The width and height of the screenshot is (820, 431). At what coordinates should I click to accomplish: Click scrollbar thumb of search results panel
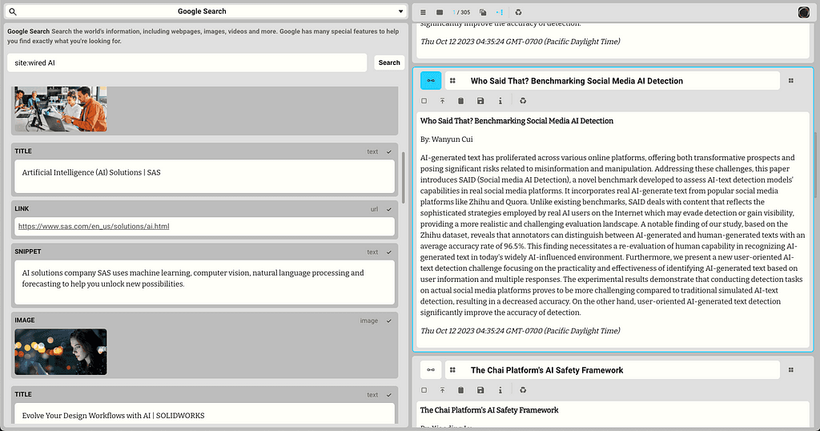coord(404,178)
